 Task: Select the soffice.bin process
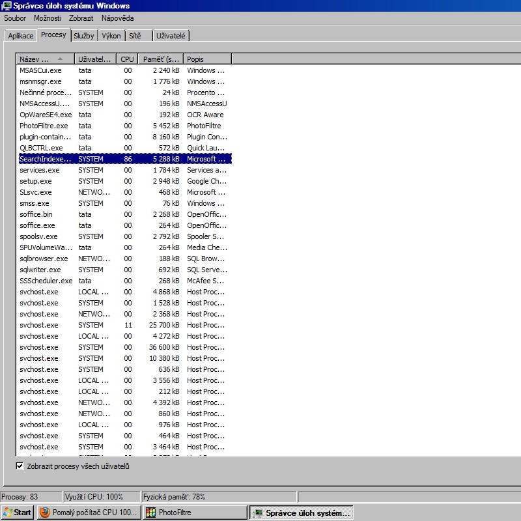(125, 214)
